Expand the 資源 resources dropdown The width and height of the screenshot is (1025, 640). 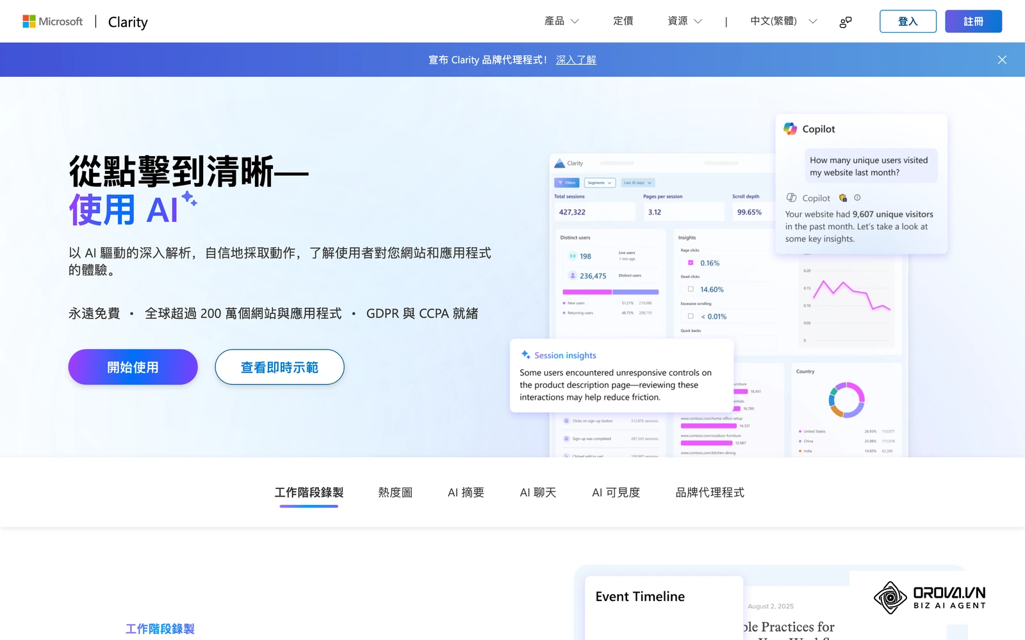click(x=684, y=21)
